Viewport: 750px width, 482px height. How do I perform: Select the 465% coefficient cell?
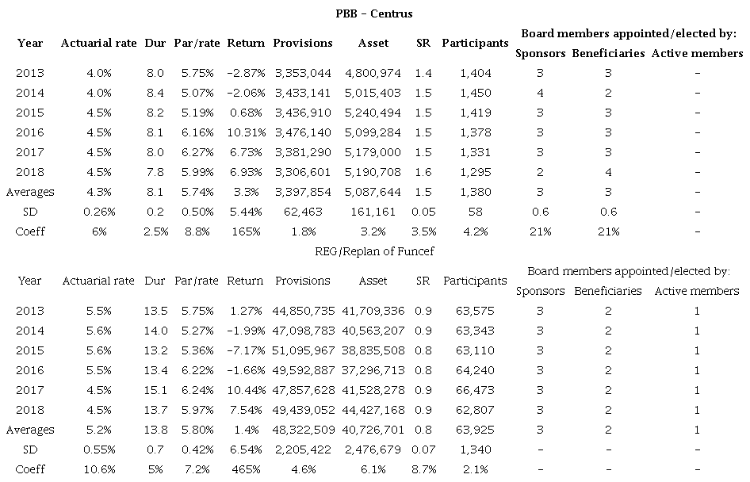(x=245, y=469)
